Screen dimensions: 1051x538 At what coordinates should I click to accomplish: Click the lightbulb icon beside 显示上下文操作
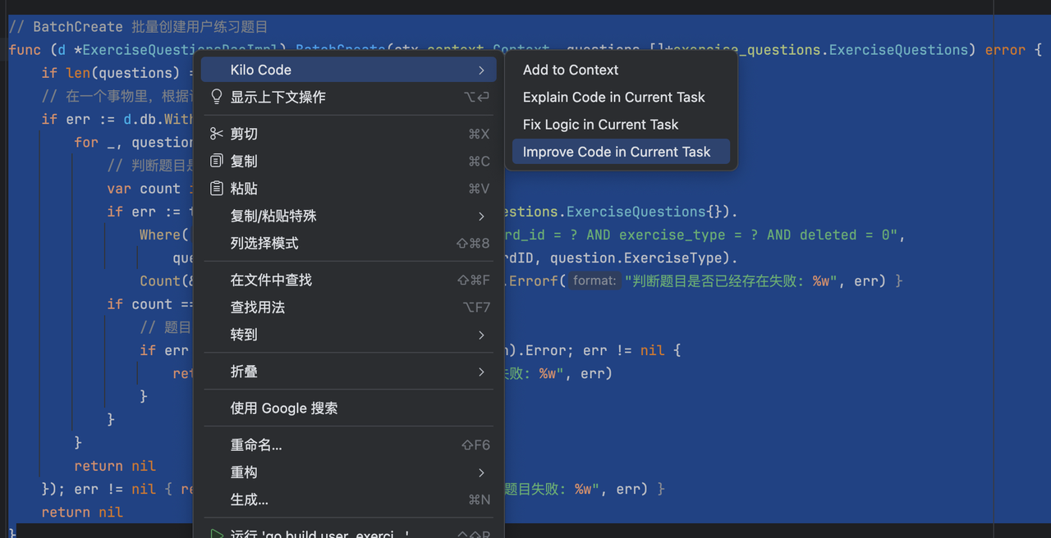(217, 97)
